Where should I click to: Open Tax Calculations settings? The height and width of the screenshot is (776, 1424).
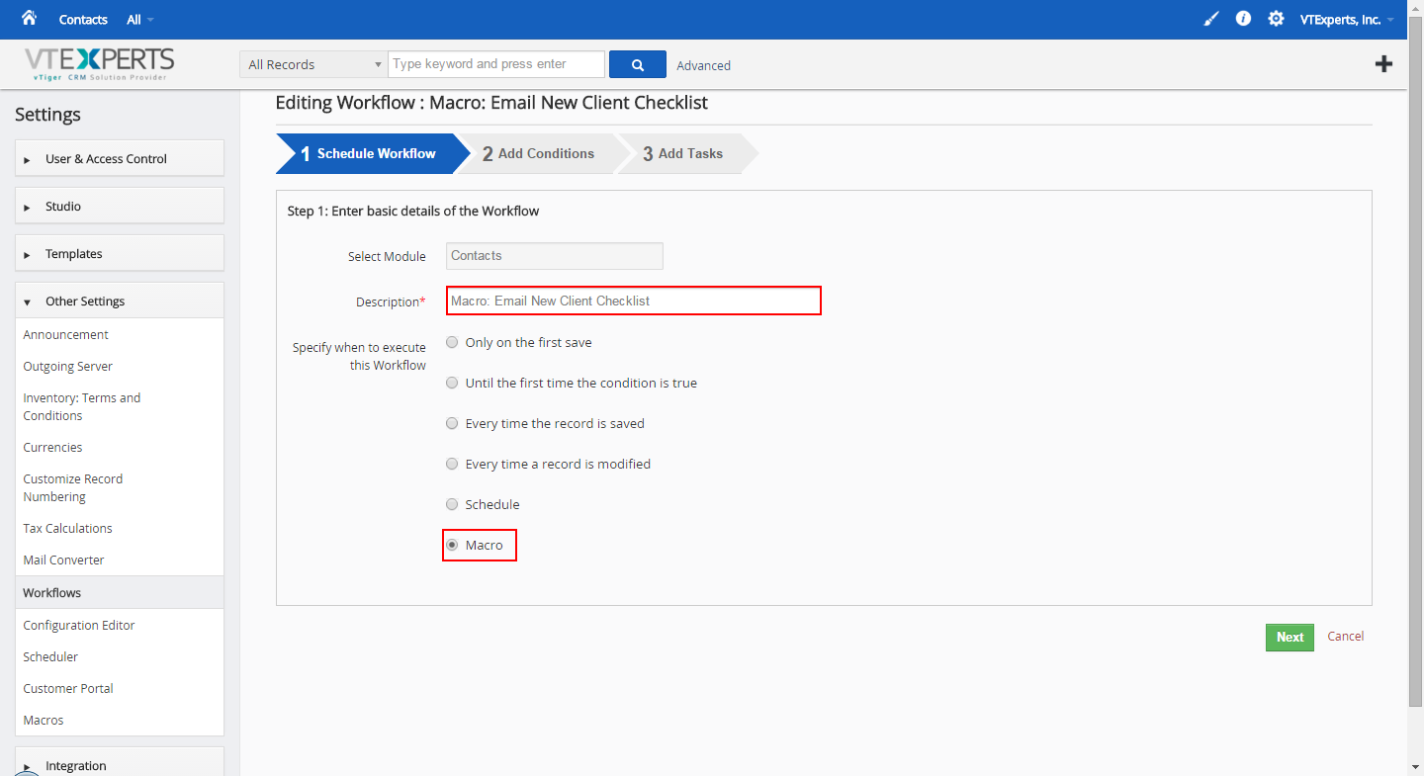click(x=68, y=528)
